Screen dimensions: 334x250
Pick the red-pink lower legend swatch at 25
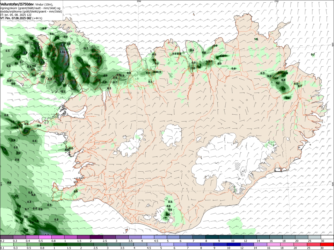pyautogui.click(x=314, y=245)
